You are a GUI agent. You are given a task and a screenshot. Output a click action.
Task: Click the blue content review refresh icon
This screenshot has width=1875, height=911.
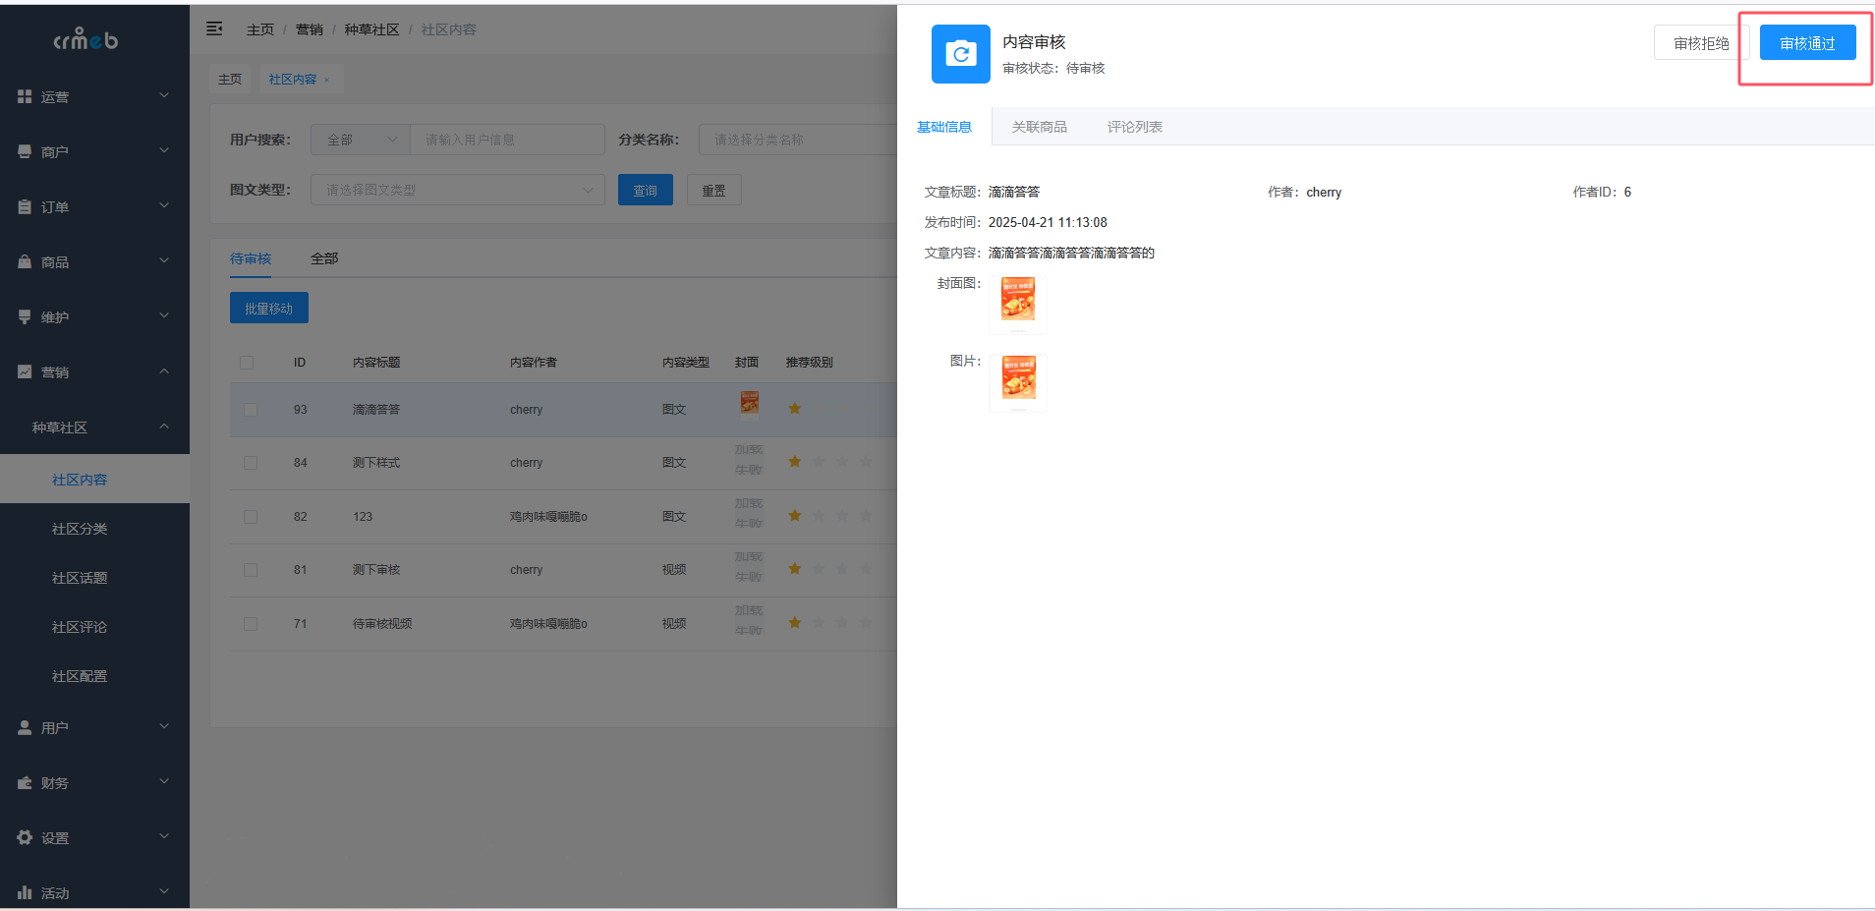pos(960,54)
